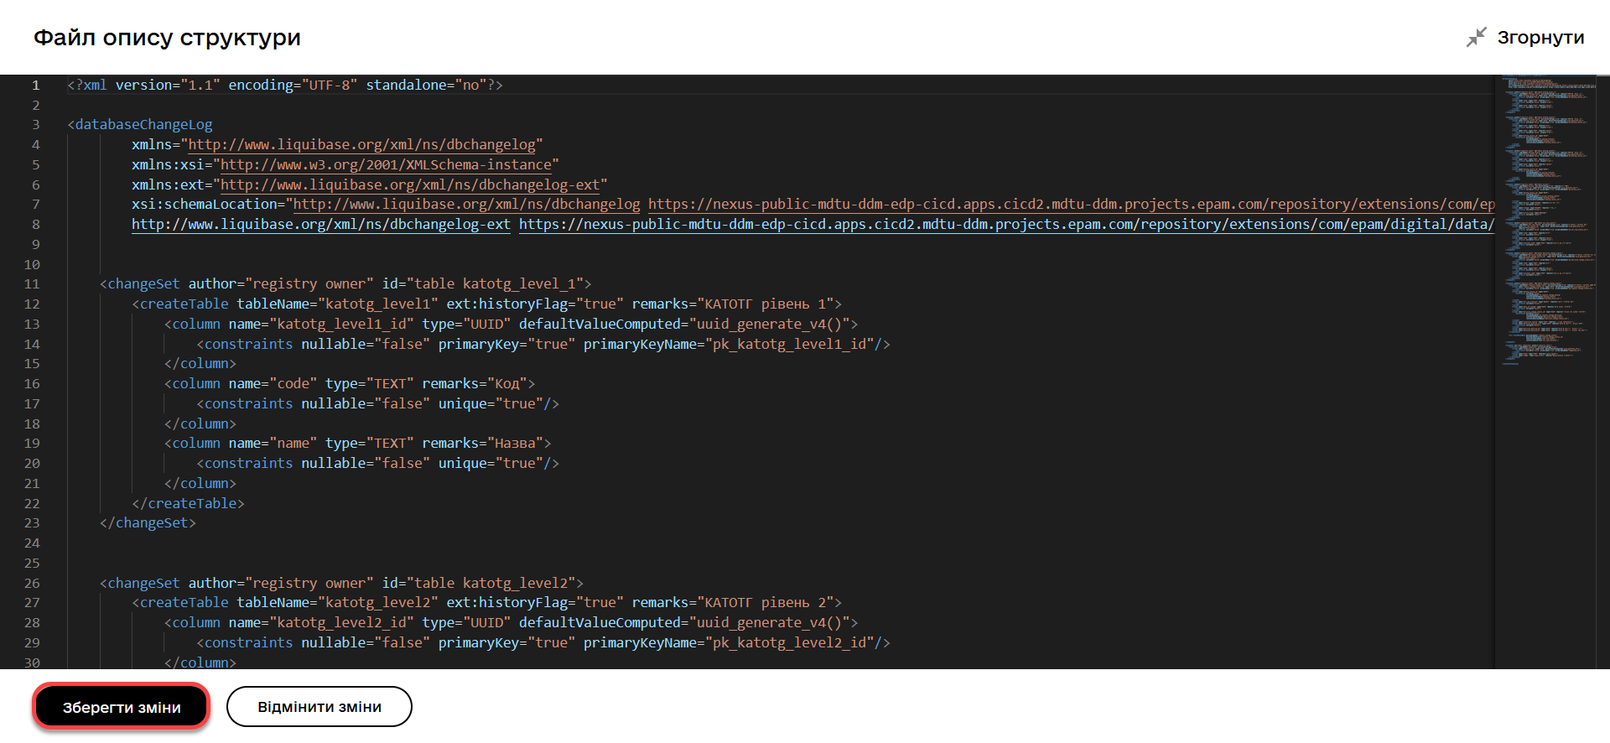Open the w3.org XMLSchema-instance link
Viewport: 1610px width, 743px height.
pyautogui.click(x=386, y=165)
